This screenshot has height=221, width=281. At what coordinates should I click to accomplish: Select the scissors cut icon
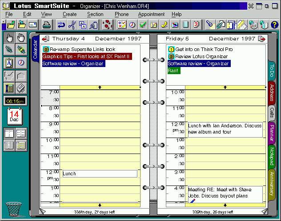click(72, 25)
